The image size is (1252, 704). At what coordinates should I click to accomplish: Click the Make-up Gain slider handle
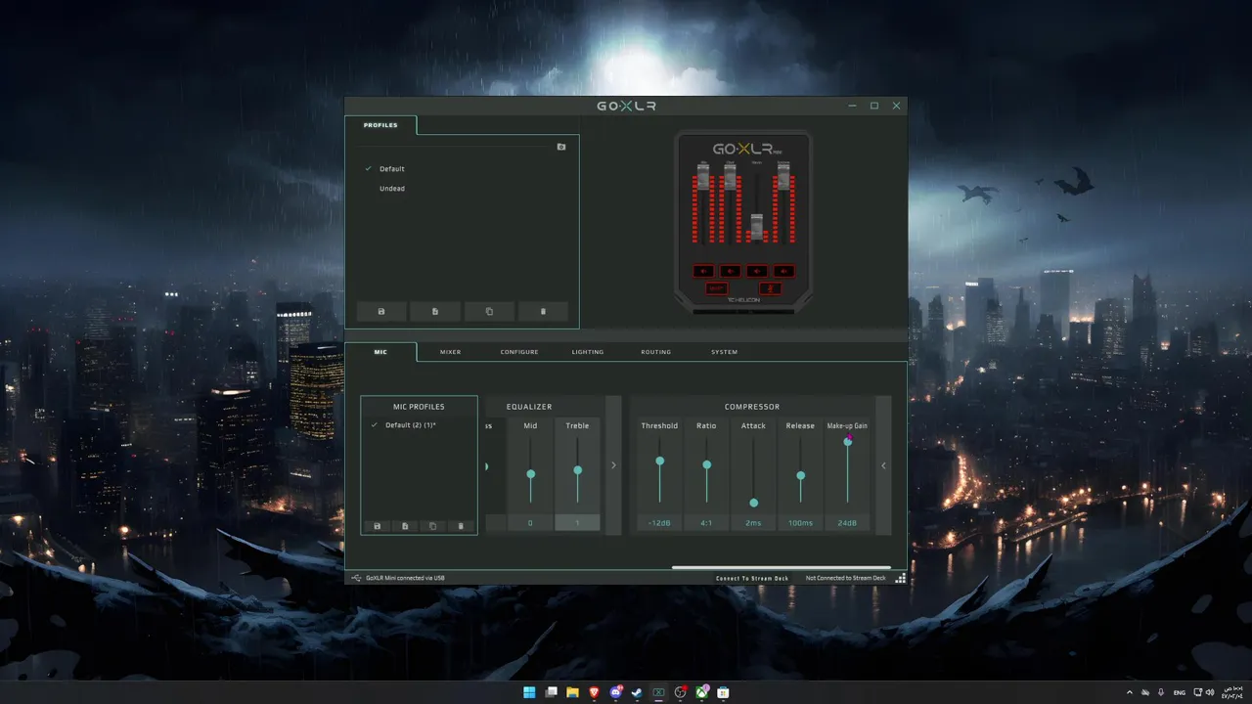pyautogui.click(x=848, y=441)
